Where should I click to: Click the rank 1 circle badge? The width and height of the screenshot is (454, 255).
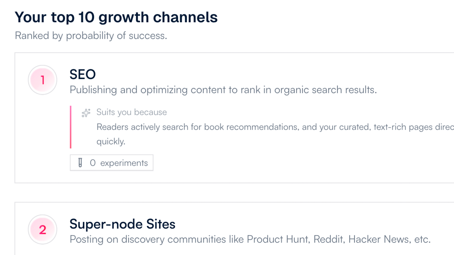(x=43, y=80)
